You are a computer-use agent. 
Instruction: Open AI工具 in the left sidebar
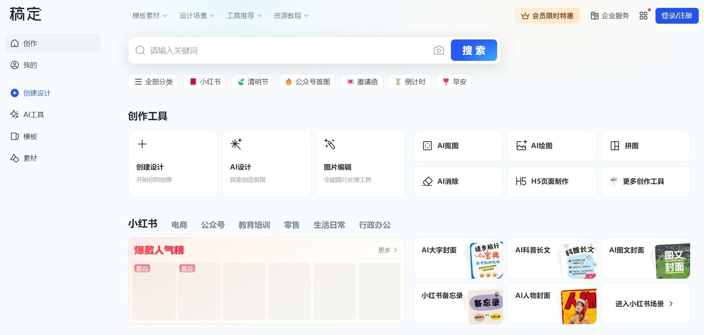click(x=33, y=115)
